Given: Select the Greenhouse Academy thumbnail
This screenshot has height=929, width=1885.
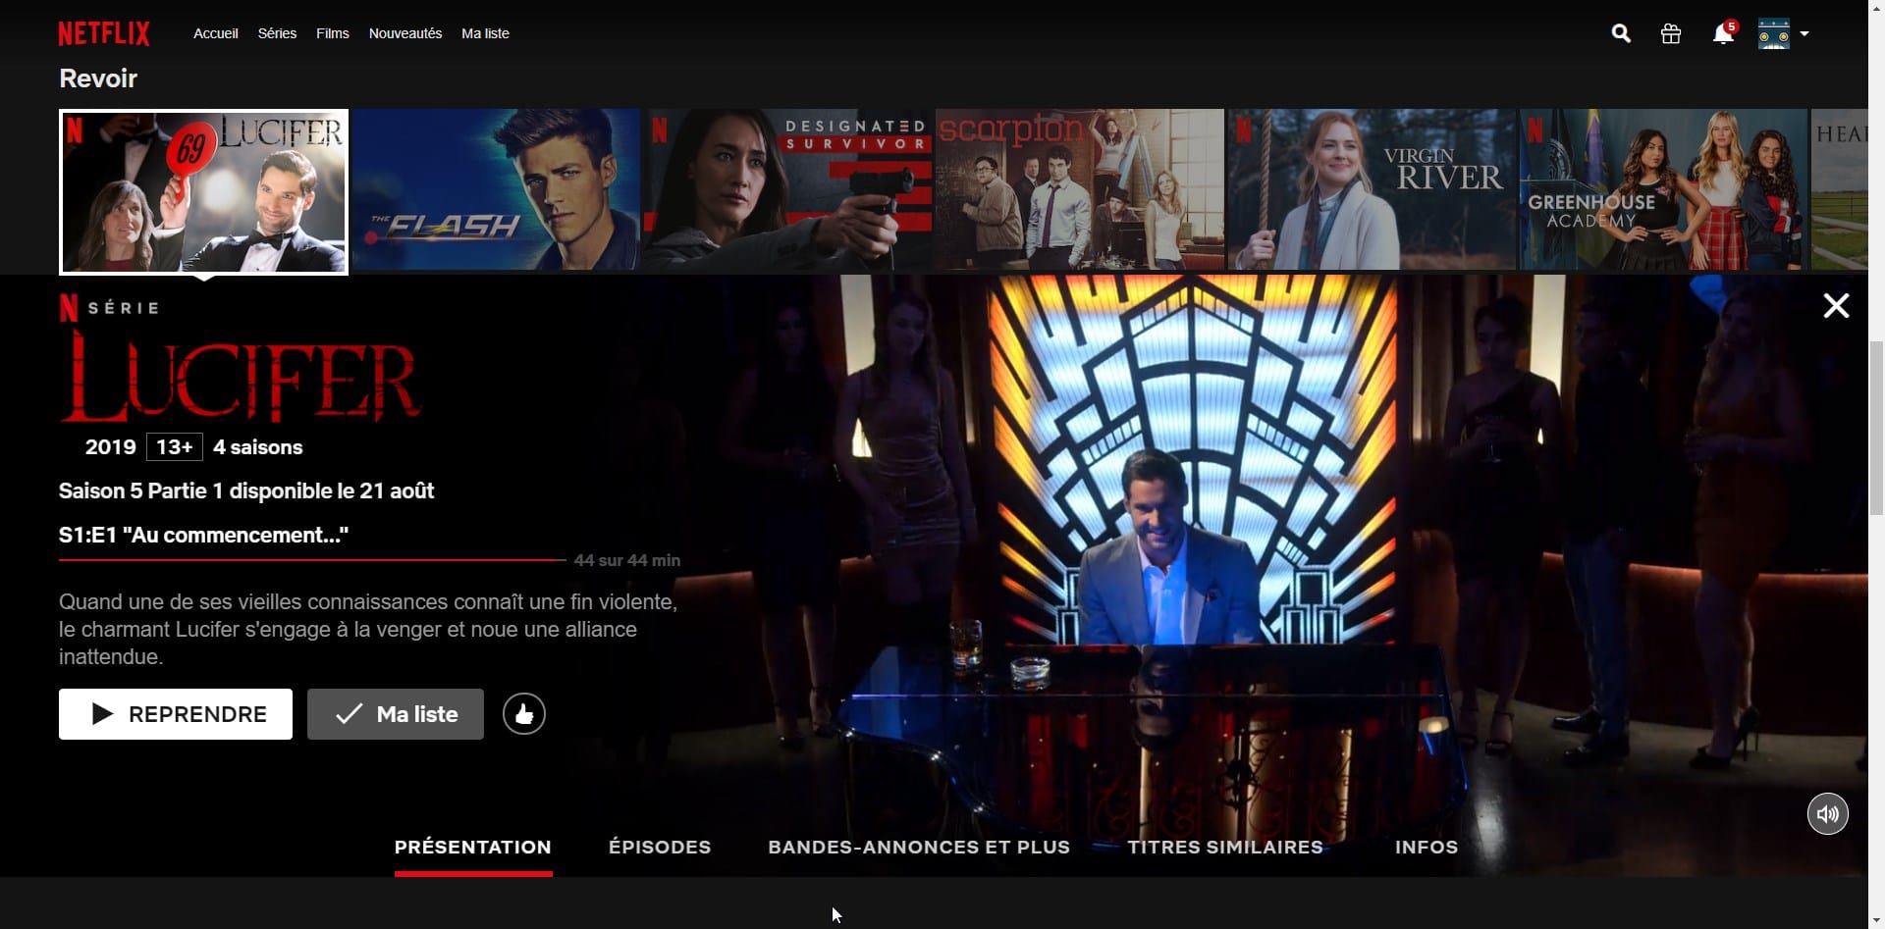Looking at the screenshot, I should pos(1663,189).
